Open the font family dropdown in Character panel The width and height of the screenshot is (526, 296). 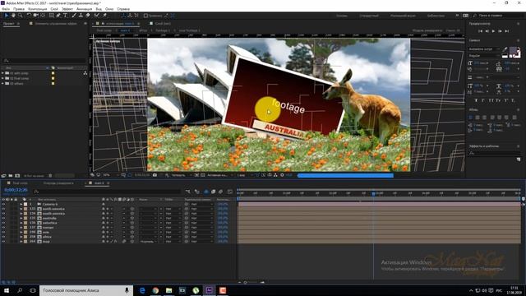coord(484,49)
